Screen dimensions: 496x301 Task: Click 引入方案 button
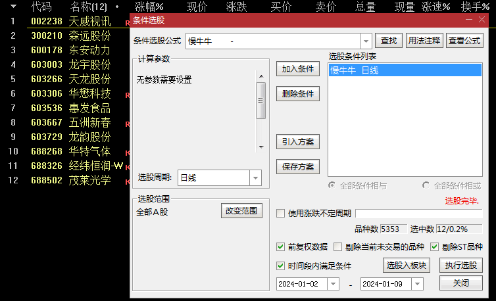coord(298,142)
